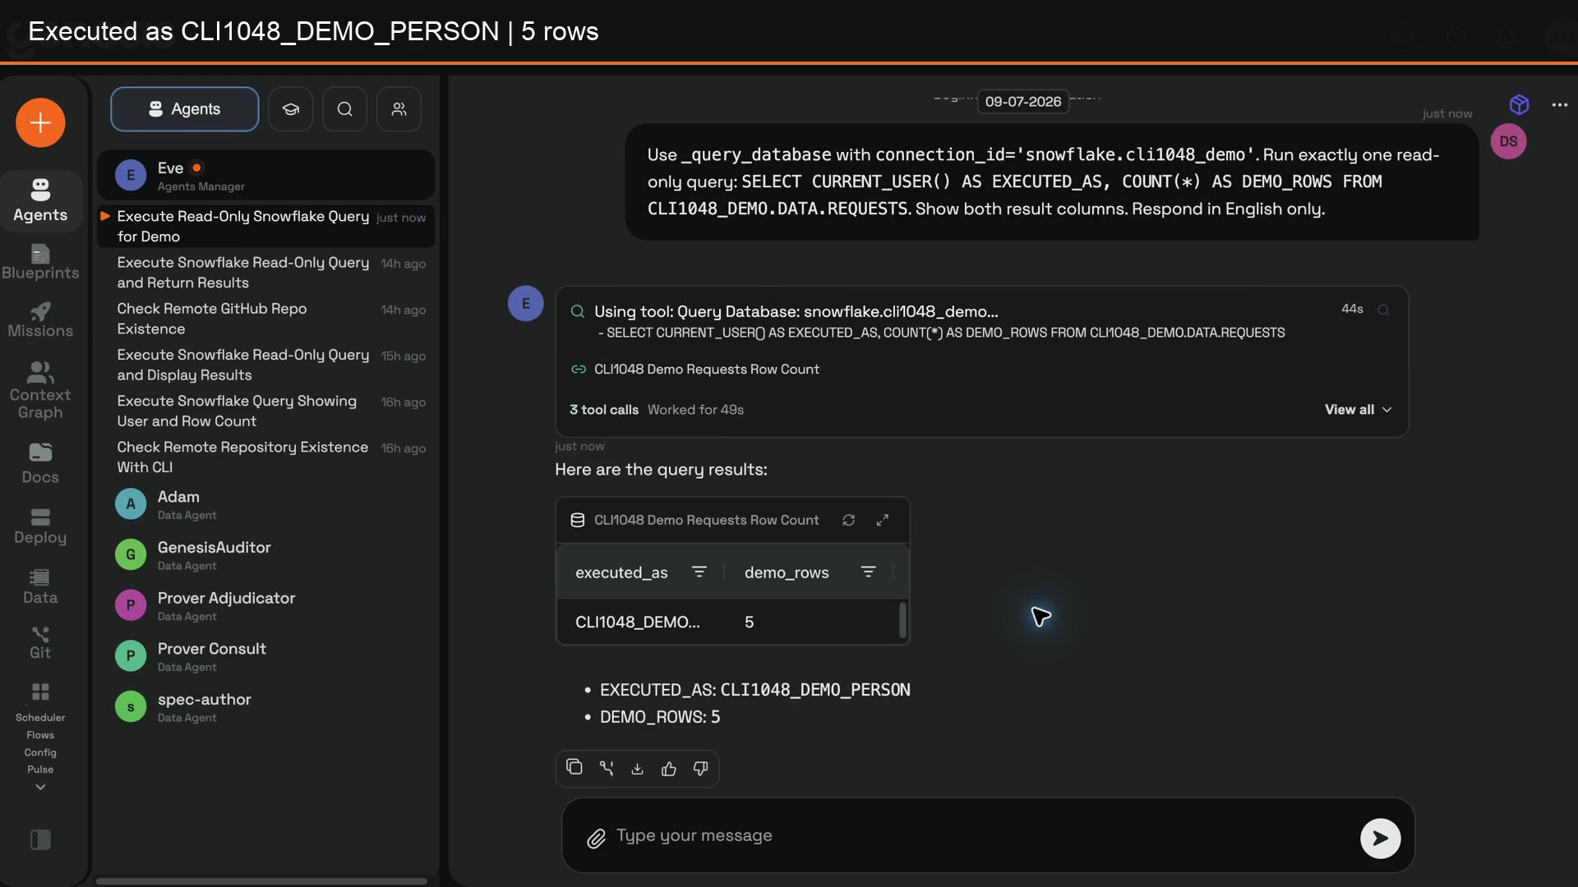1578x887 pixels.
Task: Open Data in the sidebar
Action: 40,586
